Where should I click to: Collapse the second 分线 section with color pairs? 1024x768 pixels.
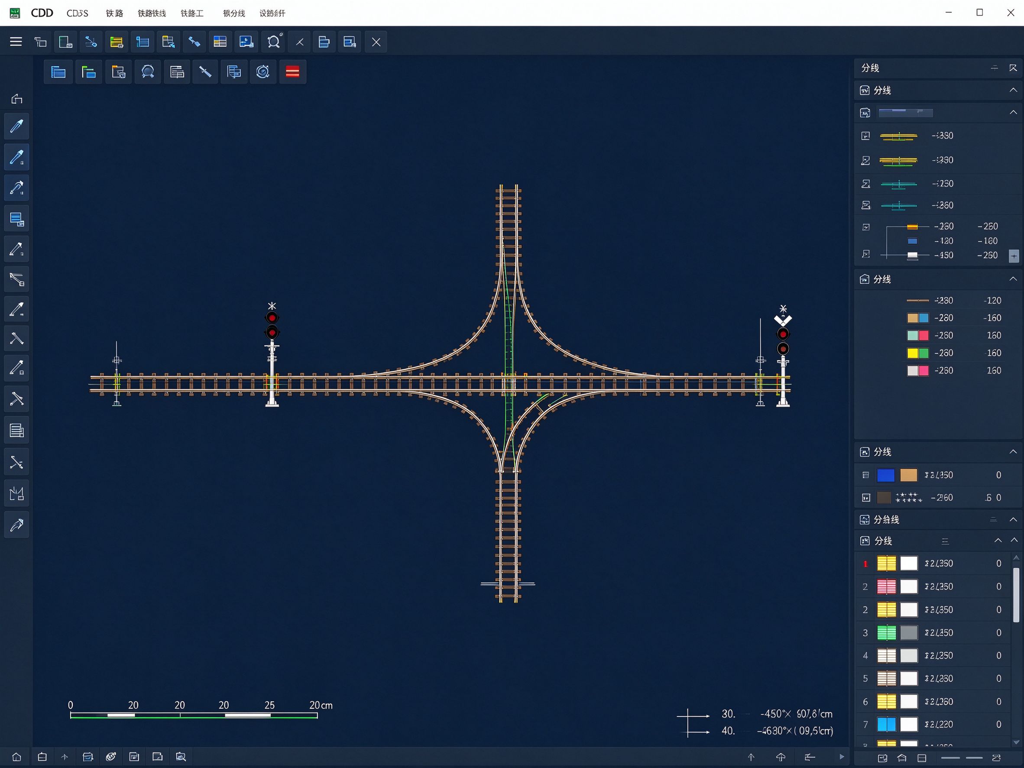point(1013,279)
